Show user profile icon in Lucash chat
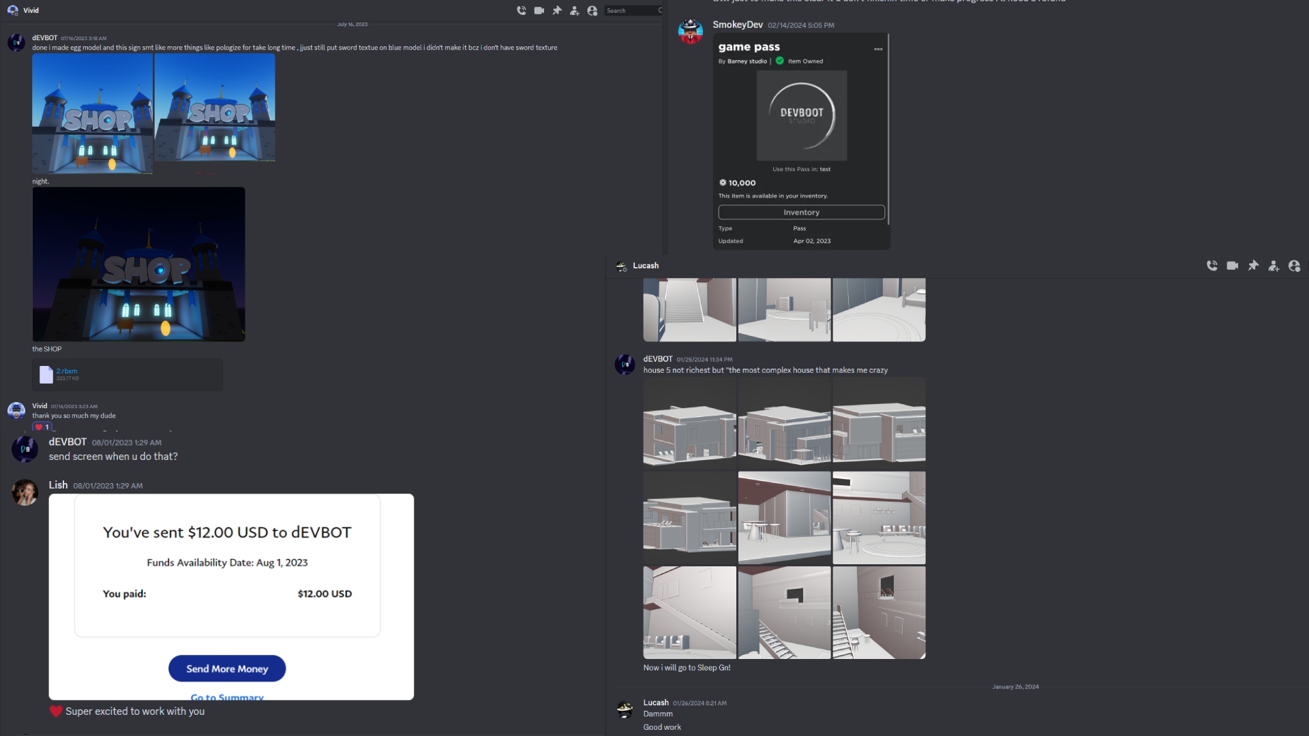 [1294, 266]
